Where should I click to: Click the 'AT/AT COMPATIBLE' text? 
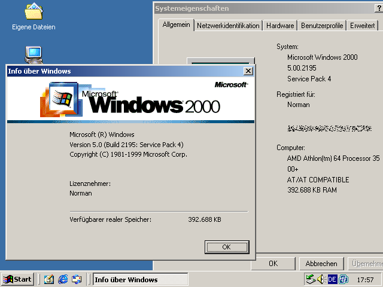(x=318, y=180)
